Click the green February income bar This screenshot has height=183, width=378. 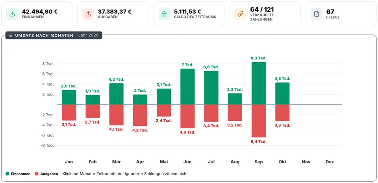coord(93,100)
